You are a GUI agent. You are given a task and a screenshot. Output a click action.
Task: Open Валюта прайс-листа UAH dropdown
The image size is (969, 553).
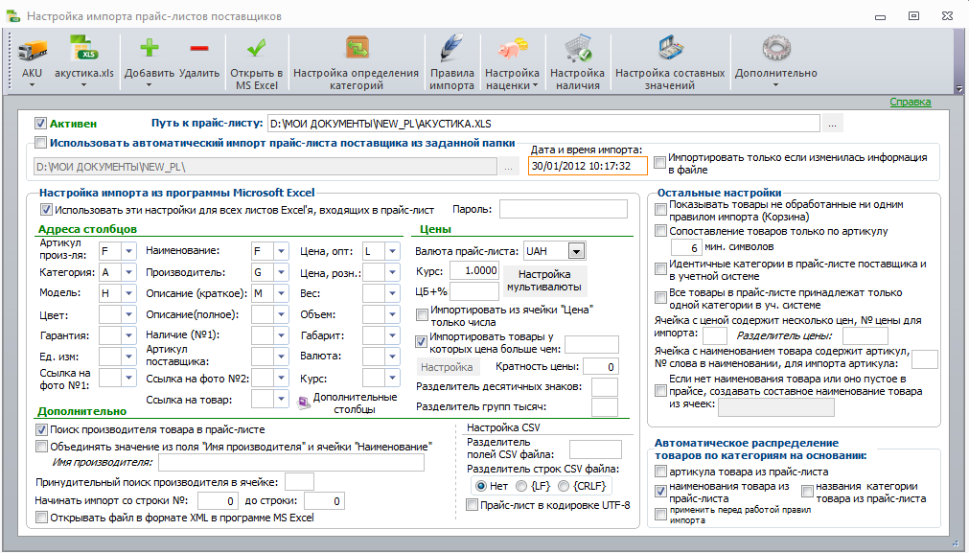[x=577, y=251]
